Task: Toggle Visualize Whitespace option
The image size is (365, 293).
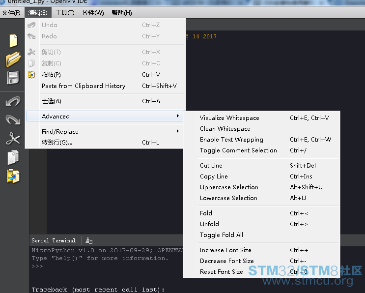Action: 229,118
